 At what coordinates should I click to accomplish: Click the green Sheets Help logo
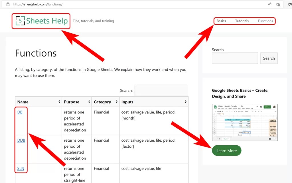[x=41, y=21]
